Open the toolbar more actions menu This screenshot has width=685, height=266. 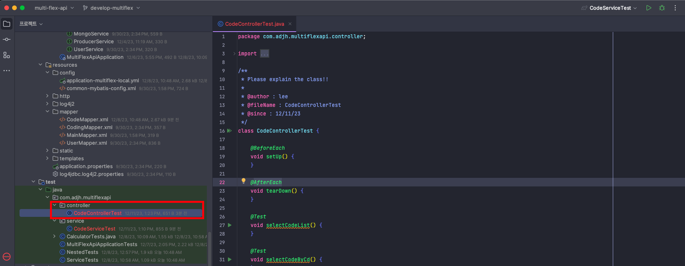click(x=675, y=8)
